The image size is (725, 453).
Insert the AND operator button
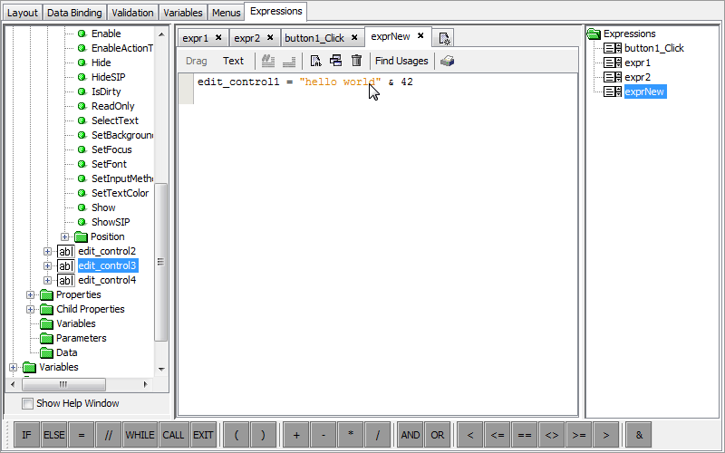(411, 435)
